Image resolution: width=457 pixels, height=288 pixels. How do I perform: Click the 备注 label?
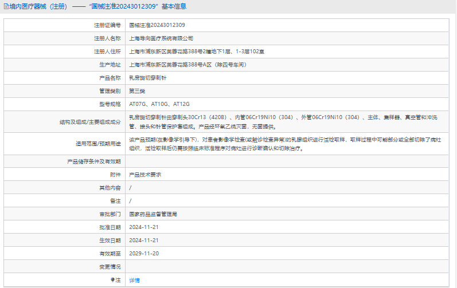[115, 201]
